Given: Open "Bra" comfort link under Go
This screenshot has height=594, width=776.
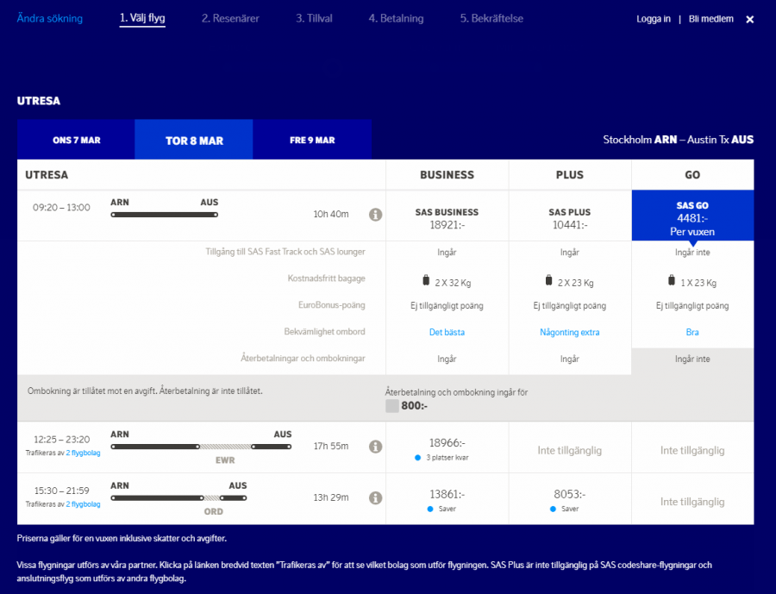Looking at the screenshot, I should pyautogui.click(x=692, y=332).
